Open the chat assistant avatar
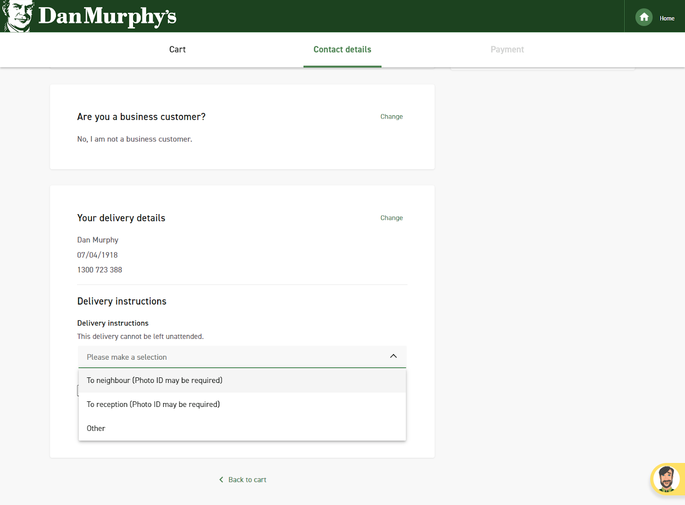The height and width of the screenshot is (505, 685). point(667,478)
